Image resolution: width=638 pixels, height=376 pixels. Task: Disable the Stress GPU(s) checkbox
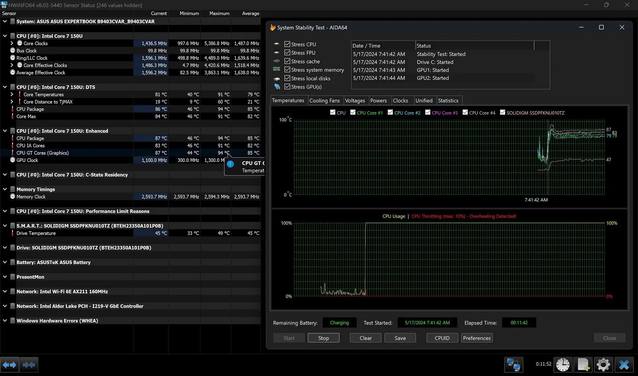click(x=287, y=87)
